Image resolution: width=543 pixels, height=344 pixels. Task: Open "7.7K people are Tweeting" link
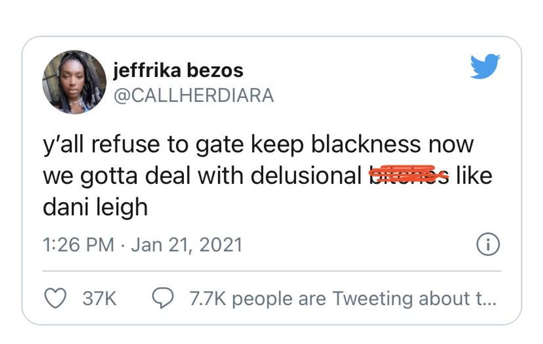pyautogui.click(x=343, y=299)
